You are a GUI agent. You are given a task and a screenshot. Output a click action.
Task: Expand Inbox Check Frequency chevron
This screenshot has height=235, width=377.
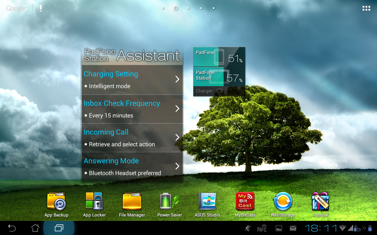[x=177, y=109]
